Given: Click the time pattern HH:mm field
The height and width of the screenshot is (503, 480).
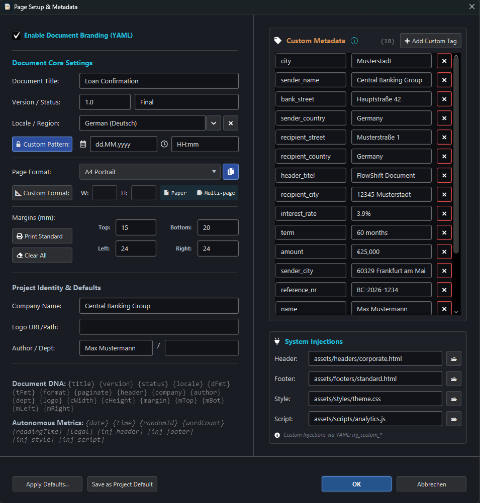Looking at the screenshot, I should coord(205,145).
